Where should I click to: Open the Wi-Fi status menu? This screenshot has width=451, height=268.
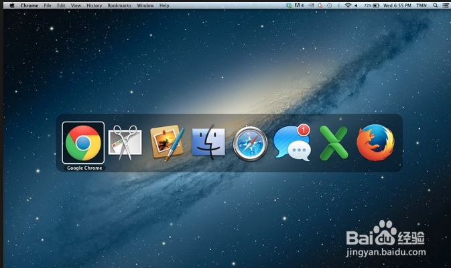[348, 5]
